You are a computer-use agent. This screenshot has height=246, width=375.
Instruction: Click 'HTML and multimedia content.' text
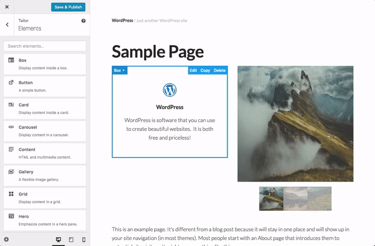(x=45, y=157)
